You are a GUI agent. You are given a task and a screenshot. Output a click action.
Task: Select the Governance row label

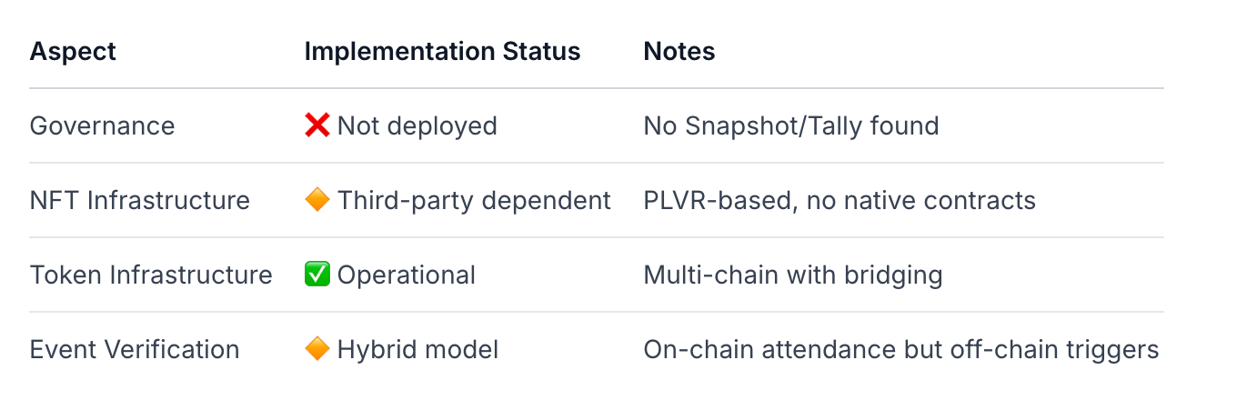pos(102,125)
